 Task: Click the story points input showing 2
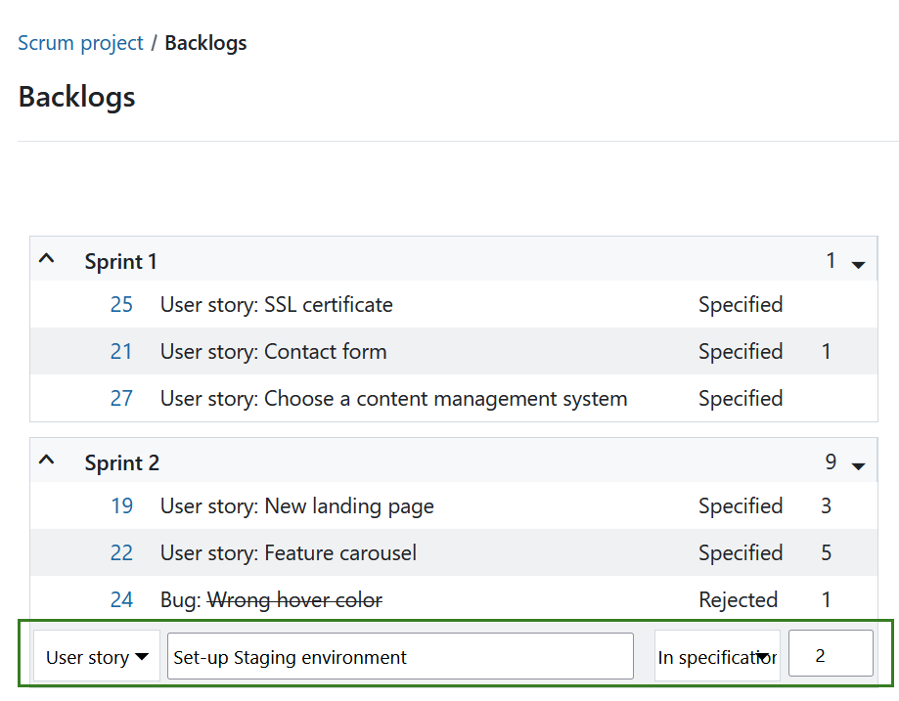(x=831, y=653)
